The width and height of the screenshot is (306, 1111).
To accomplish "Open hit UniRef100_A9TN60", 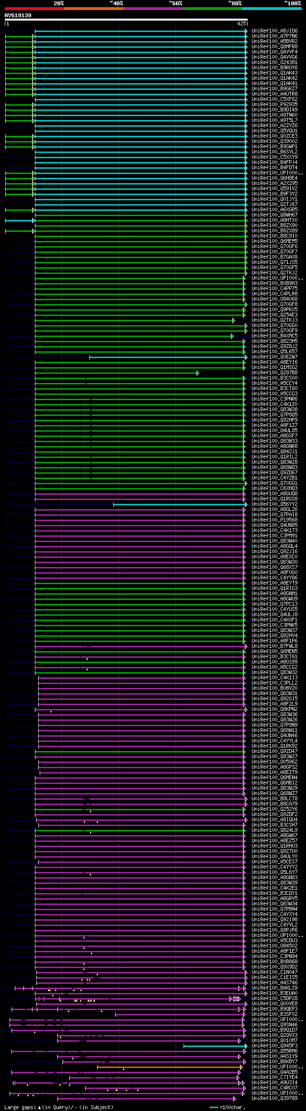I will pyautogui.click(x=274, y=115).
